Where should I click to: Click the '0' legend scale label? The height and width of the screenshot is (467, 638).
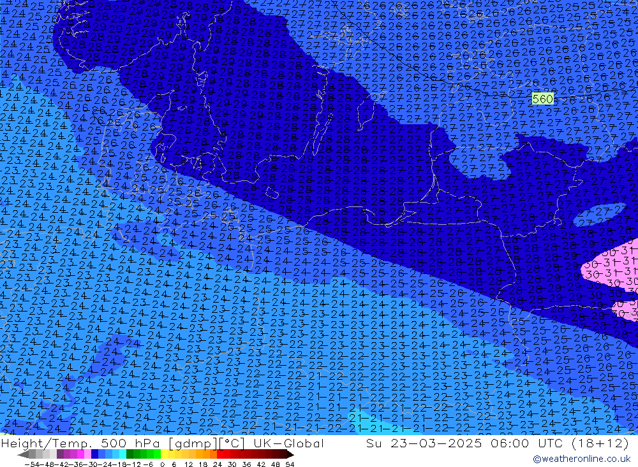pyautogui.click(x=162, y=464)
